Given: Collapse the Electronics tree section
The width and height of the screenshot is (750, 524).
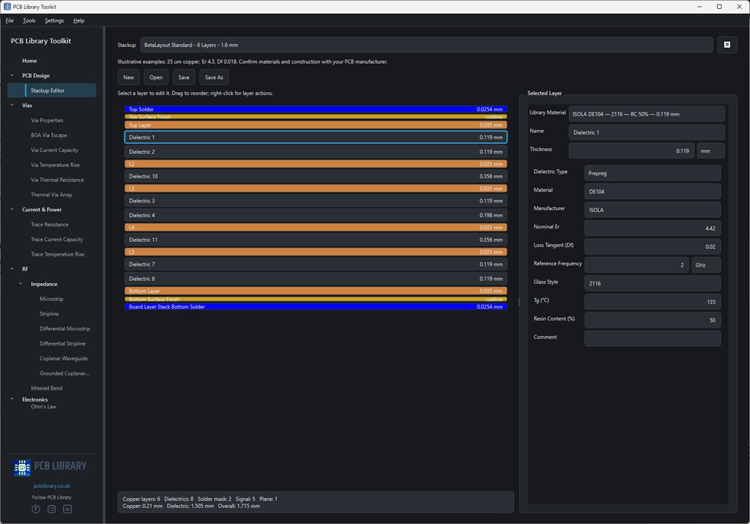Looking at the screenshot, I should click(x=12, y=399).
